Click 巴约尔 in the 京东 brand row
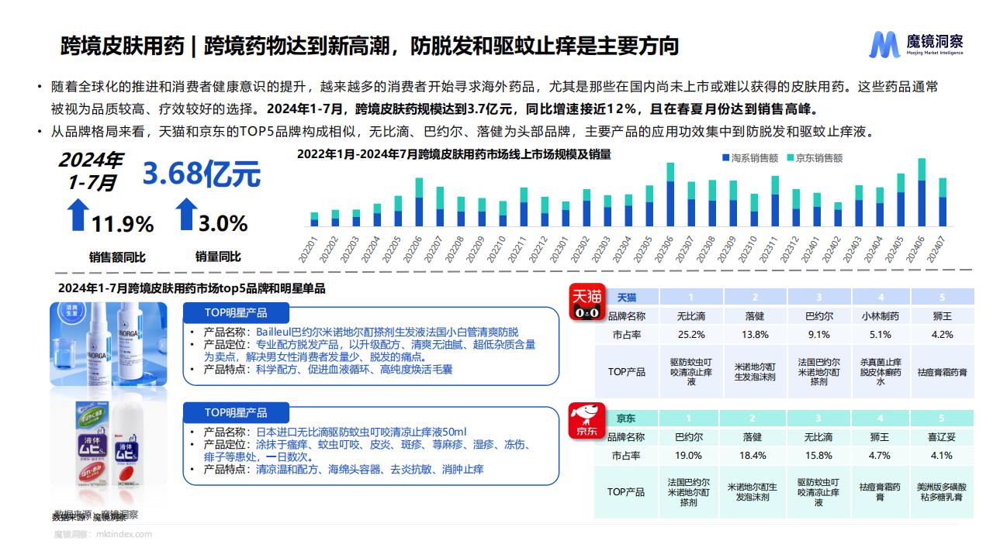Image resolution: width=993 pixels, height=558 pixels. click(689, 437)
